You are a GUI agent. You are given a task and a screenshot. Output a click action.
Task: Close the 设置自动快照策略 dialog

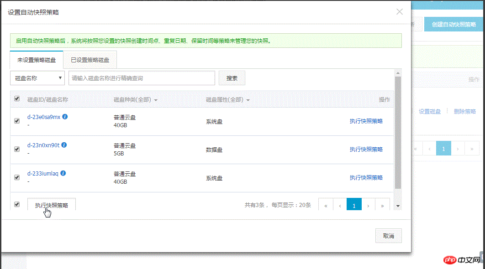(x=399, y=12)
